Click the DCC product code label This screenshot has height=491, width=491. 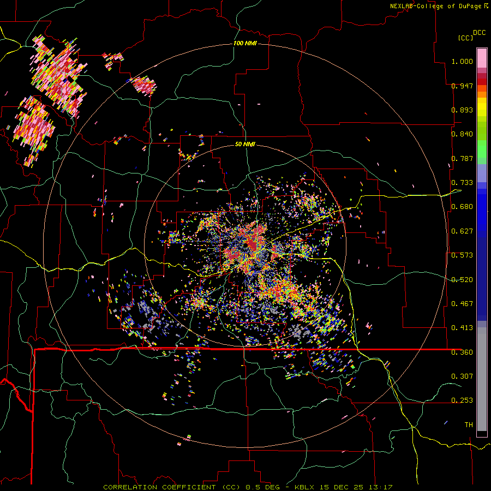(x=480, y=33)
